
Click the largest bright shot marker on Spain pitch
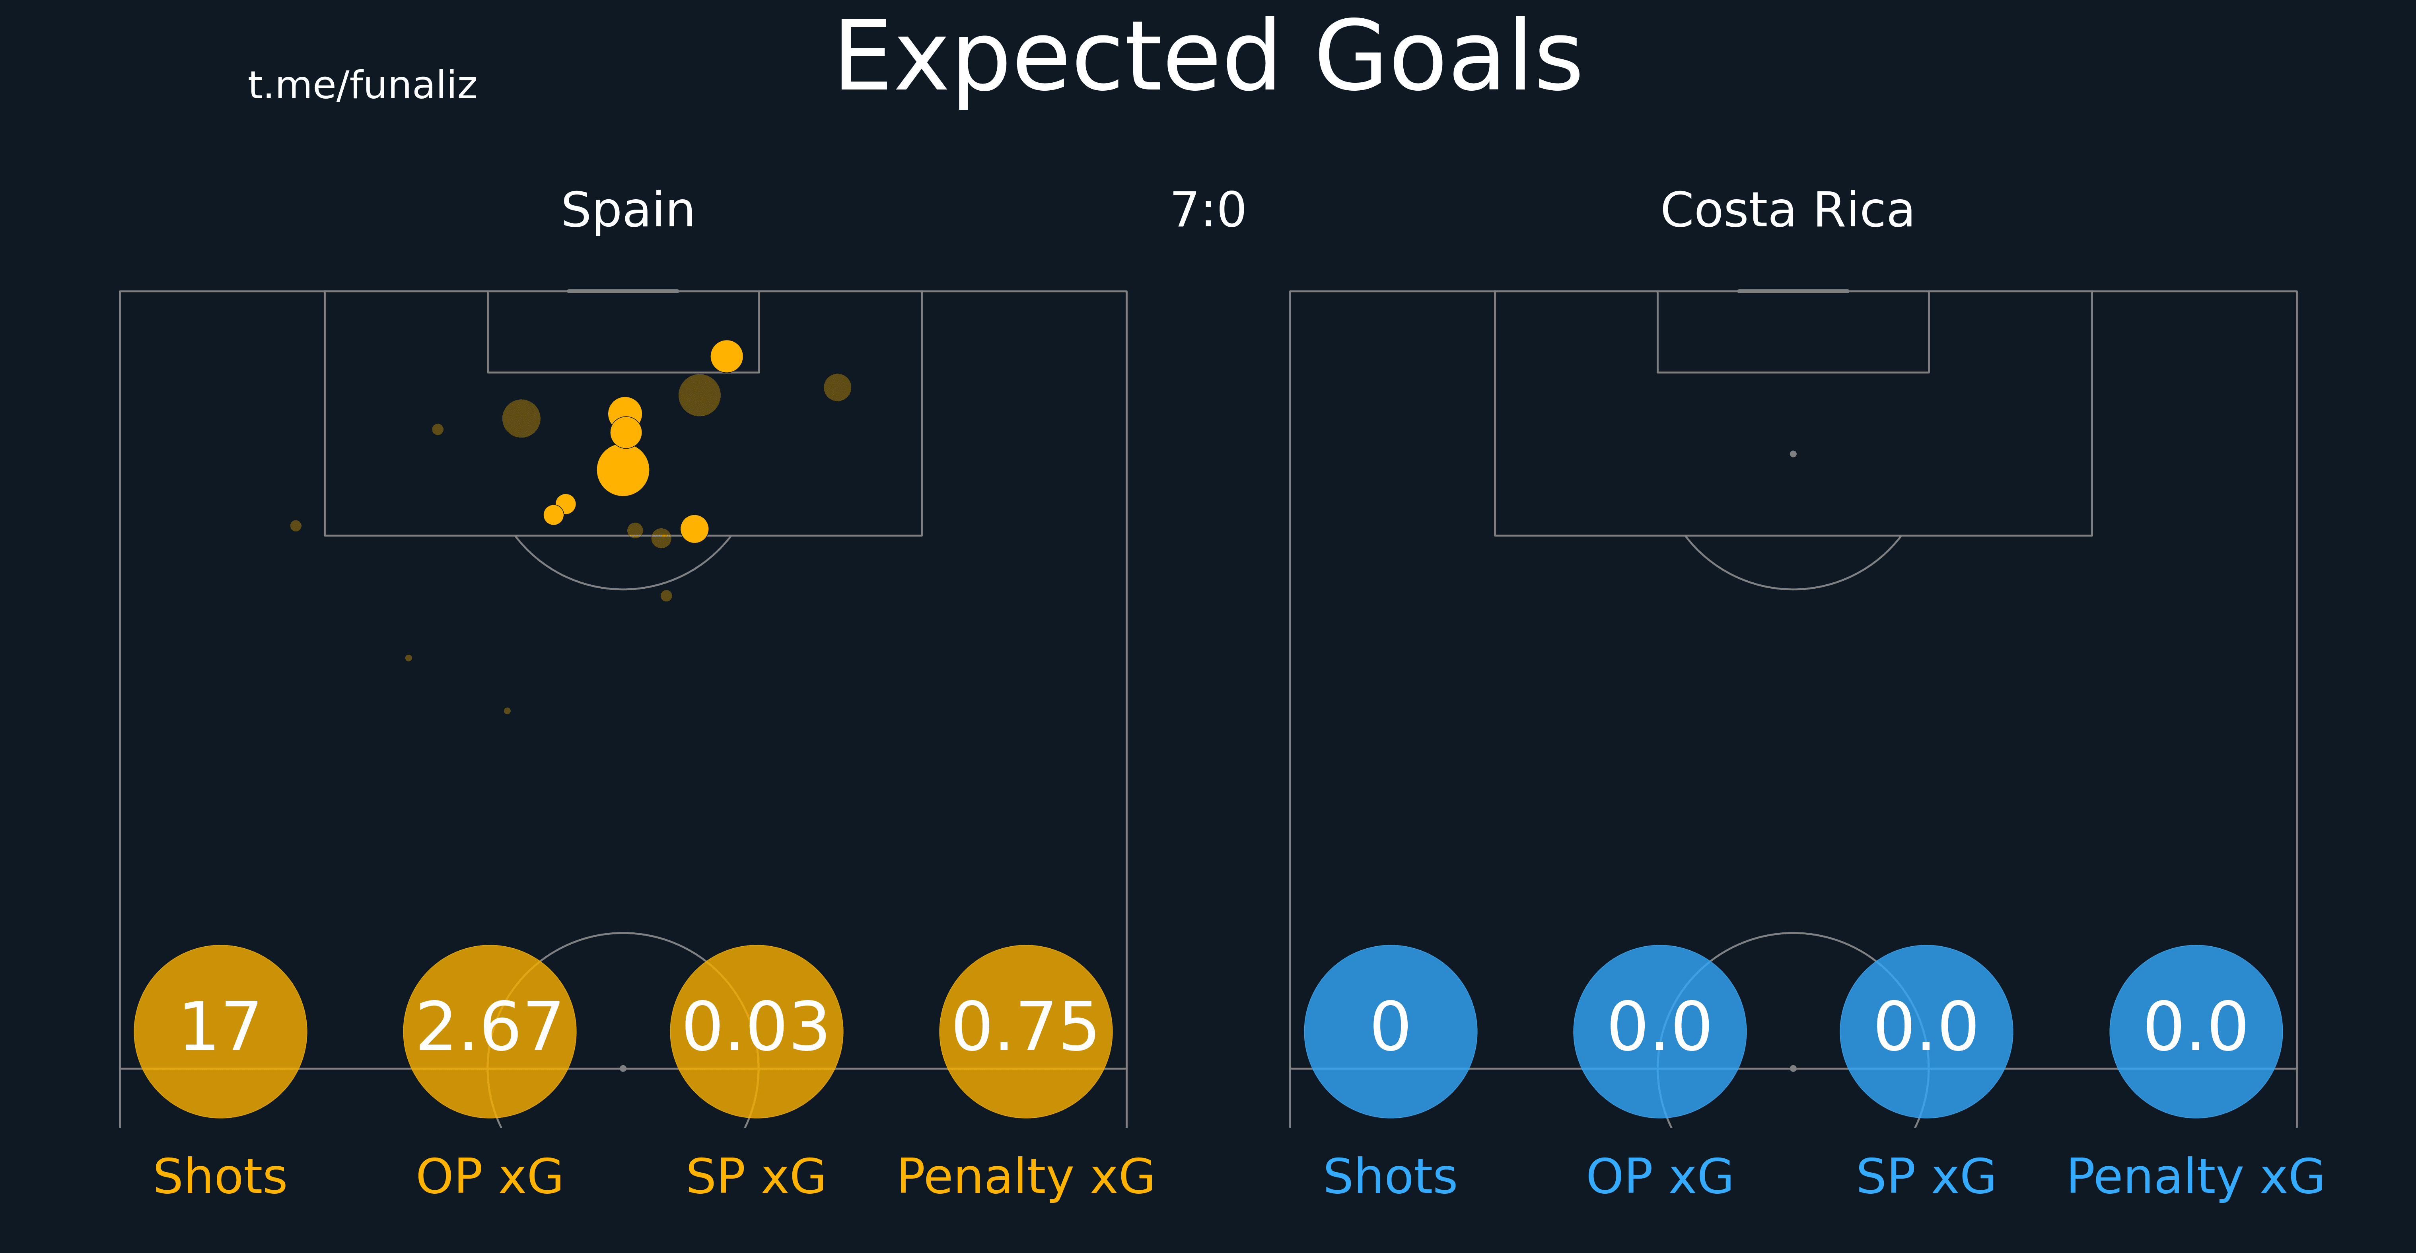coord(623,469)
